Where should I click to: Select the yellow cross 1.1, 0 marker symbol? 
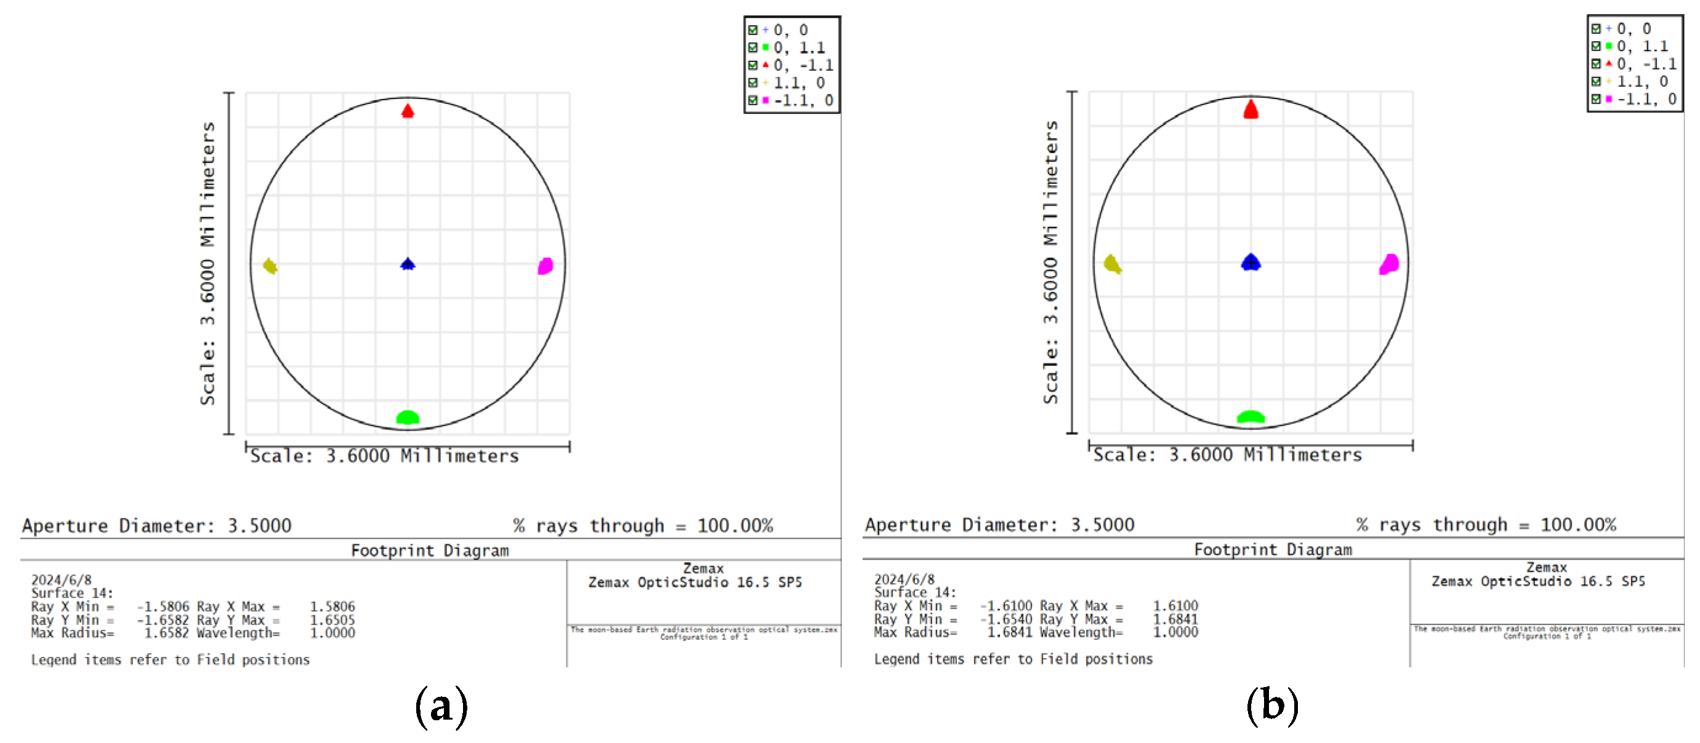pyautogui.click(x=765, y=83)
